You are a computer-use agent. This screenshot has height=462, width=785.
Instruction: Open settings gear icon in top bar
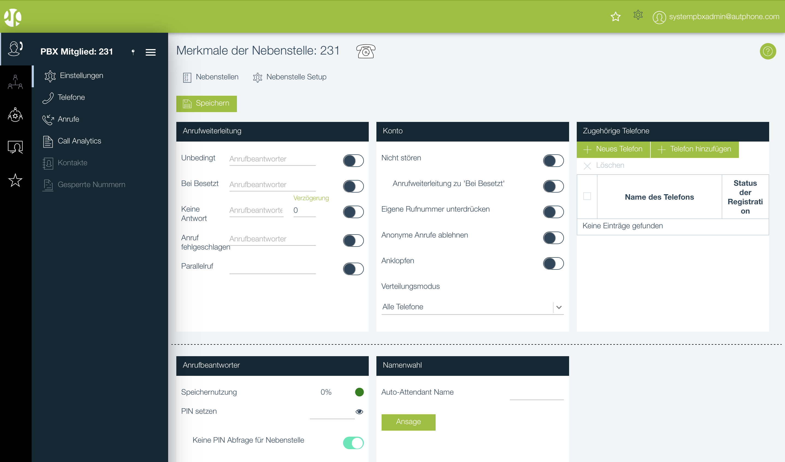[x=638, y=15]
